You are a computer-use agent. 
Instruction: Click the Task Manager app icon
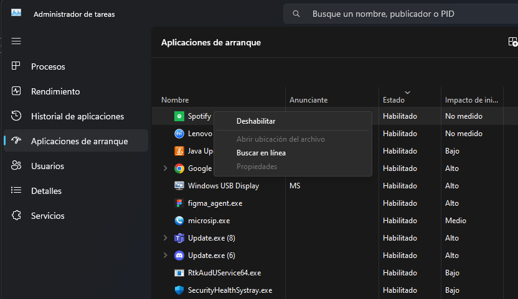16,13
